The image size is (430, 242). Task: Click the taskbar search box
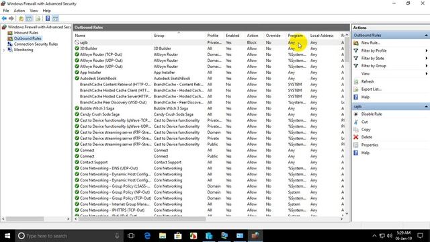(x=69, y=236)
